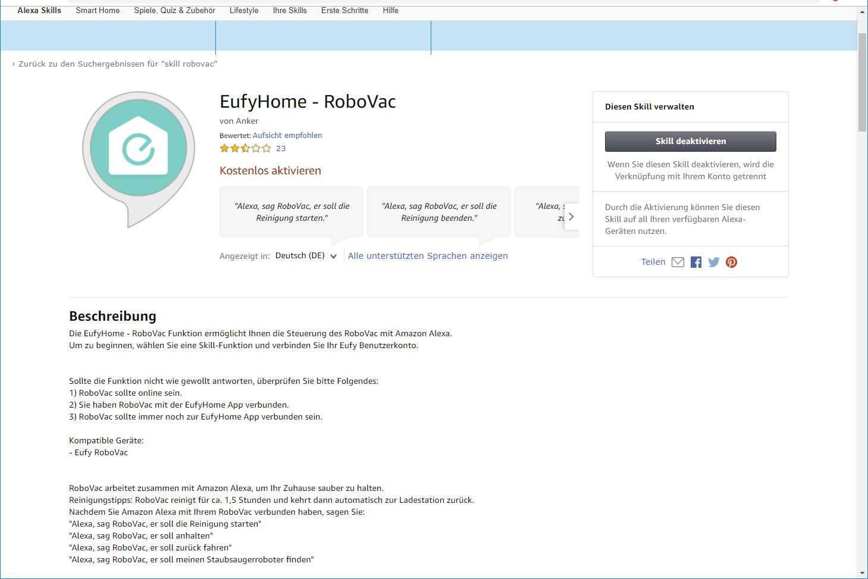Click the Kostenlos aktivieren text
Image resolution: width=868 pixels, height=579 pixels.
tap(270, 170)
